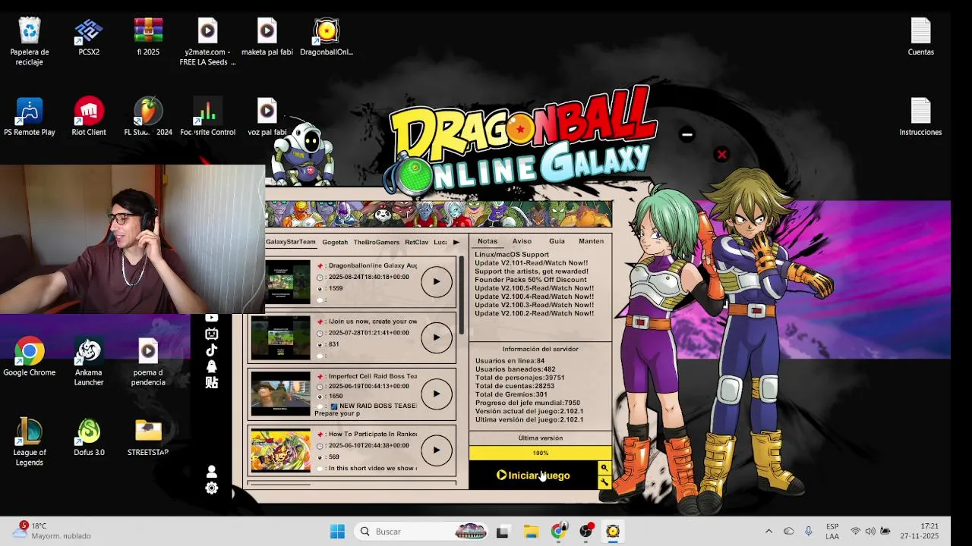Image resolution: width=972 pixels, height=546 pixels.
Task: Play the Imperfect Cell Raid Boss video
Action: (436, 394)
